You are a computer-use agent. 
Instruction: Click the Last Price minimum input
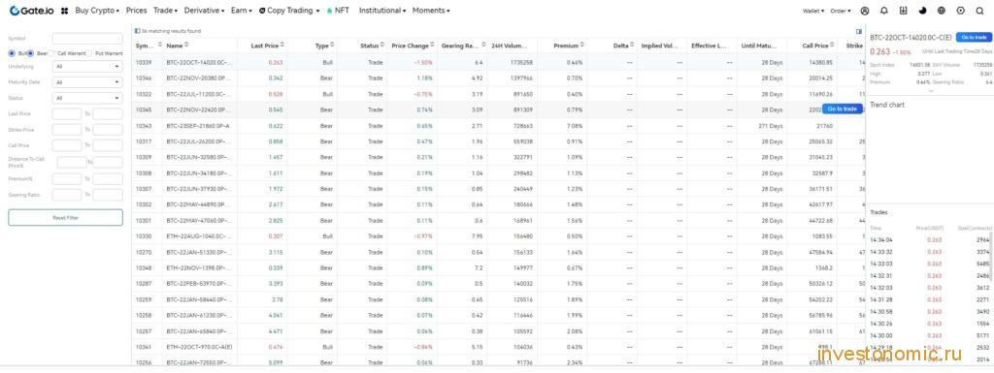tap(67, 113)
